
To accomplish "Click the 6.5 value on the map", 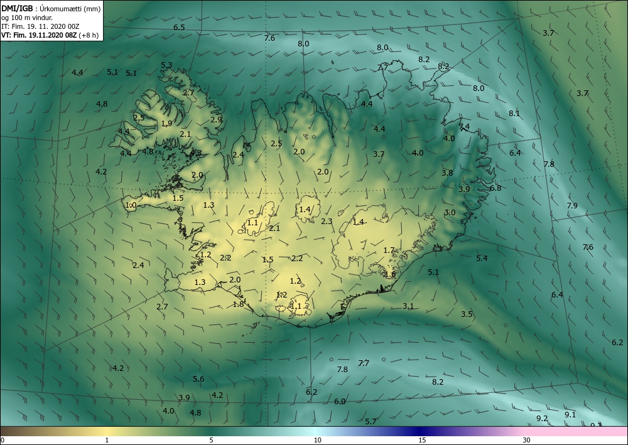I will 179,27.
